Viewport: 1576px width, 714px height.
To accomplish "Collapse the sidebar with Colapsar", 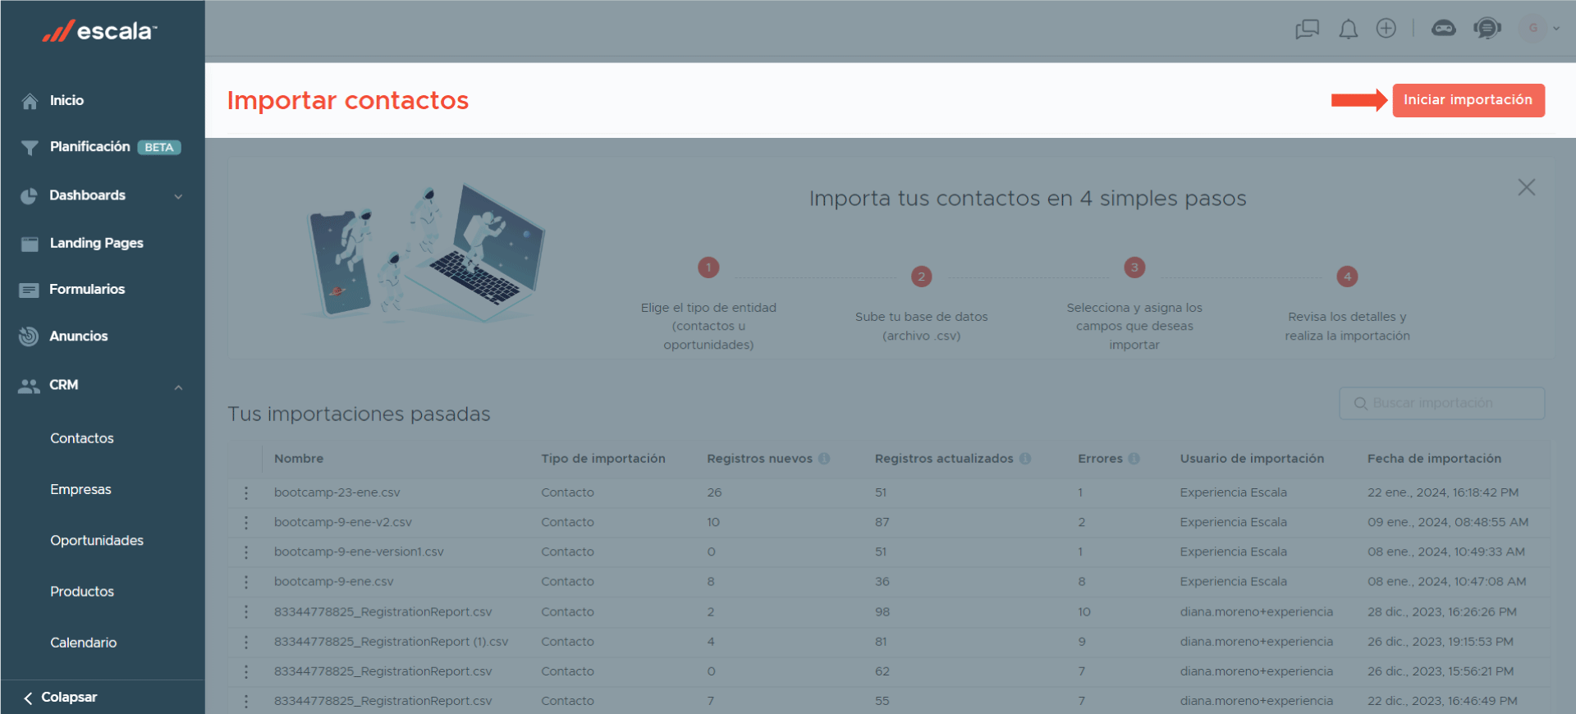I will tap(60, 698).
